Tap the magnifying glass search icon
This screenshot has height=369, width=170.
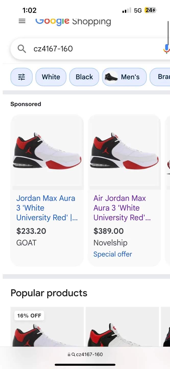[x=22, y=49]
